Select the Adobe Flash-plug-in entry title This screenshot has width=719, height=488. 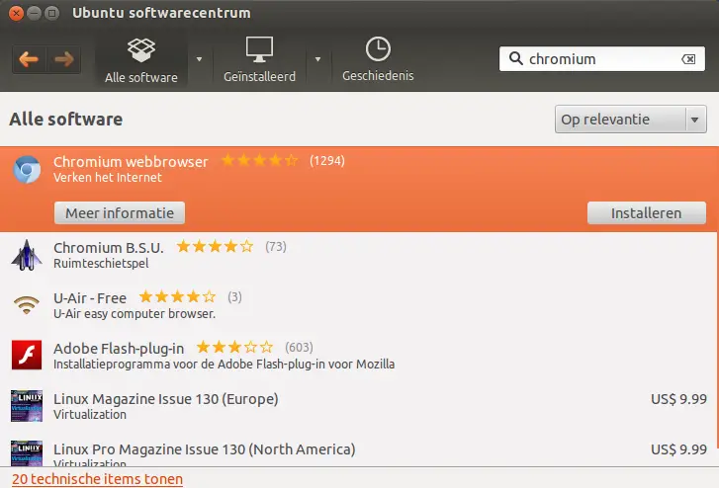tap(119, 349)
